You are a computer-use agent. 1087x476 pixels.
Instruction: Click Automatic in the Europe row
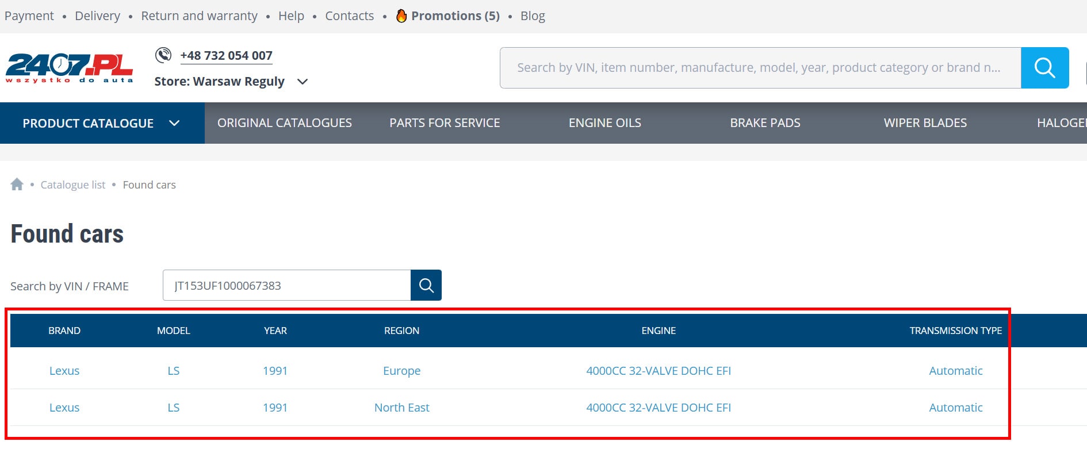(x=956, y=371)
